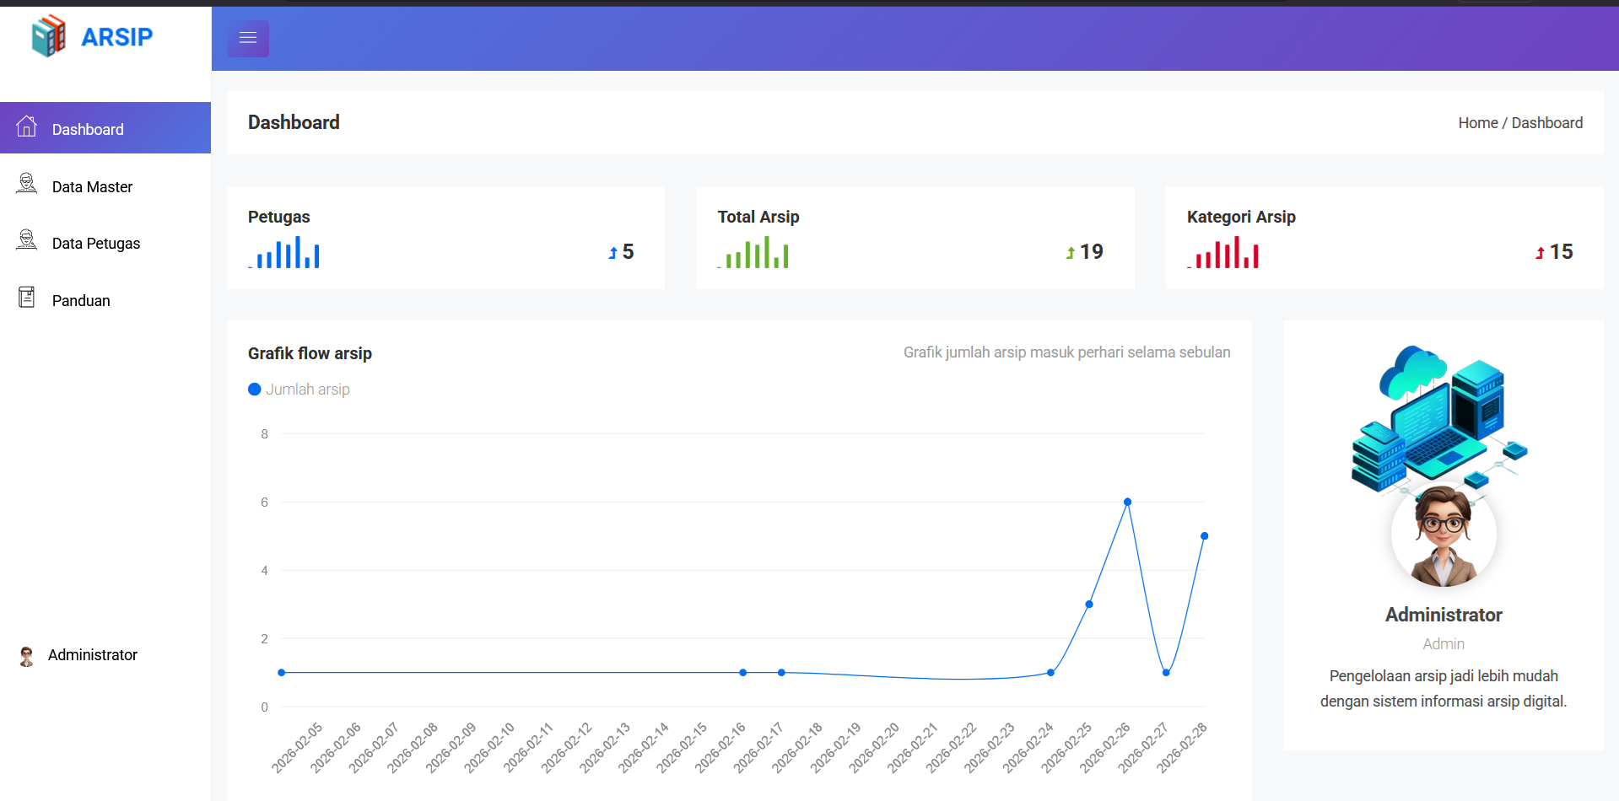Toggle the Jumlah arsip legend item
This screenshot has height=801, width=1619.
click(x=299, y=390)
